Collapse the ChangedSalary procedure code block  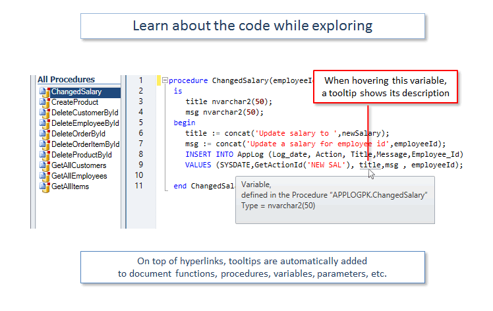click(x=165, y=80)
